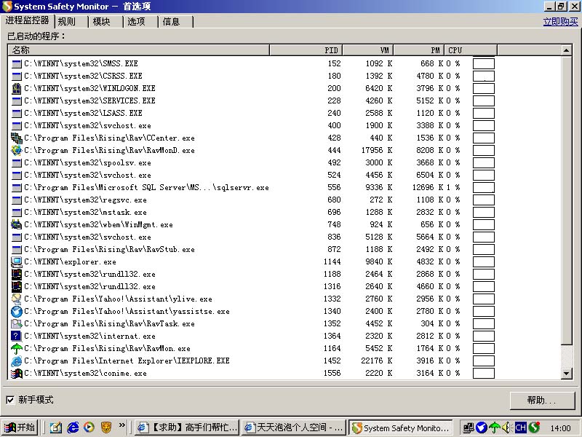Click the 帮助... button
This screenshot has width=582, height=437.
(542, 400)
